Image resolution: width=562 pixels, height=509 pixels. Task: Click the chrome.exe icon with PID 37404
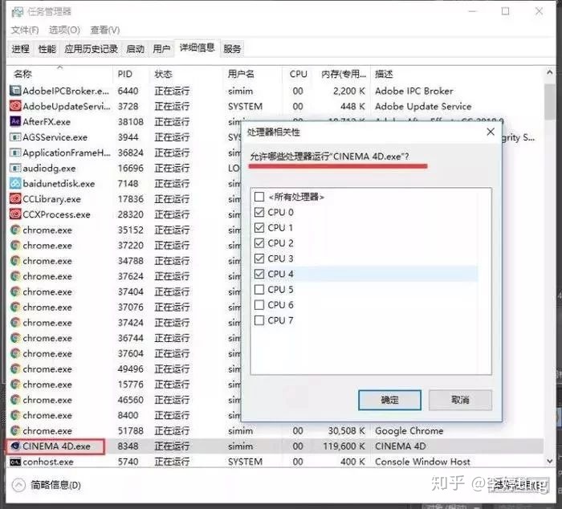[15, 291]
